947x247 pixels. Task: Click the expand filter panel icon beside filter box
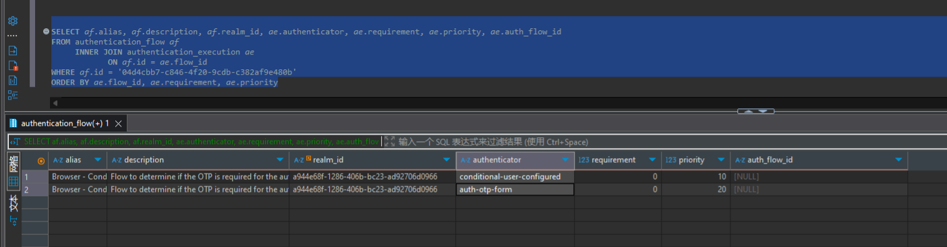[390, 142]
